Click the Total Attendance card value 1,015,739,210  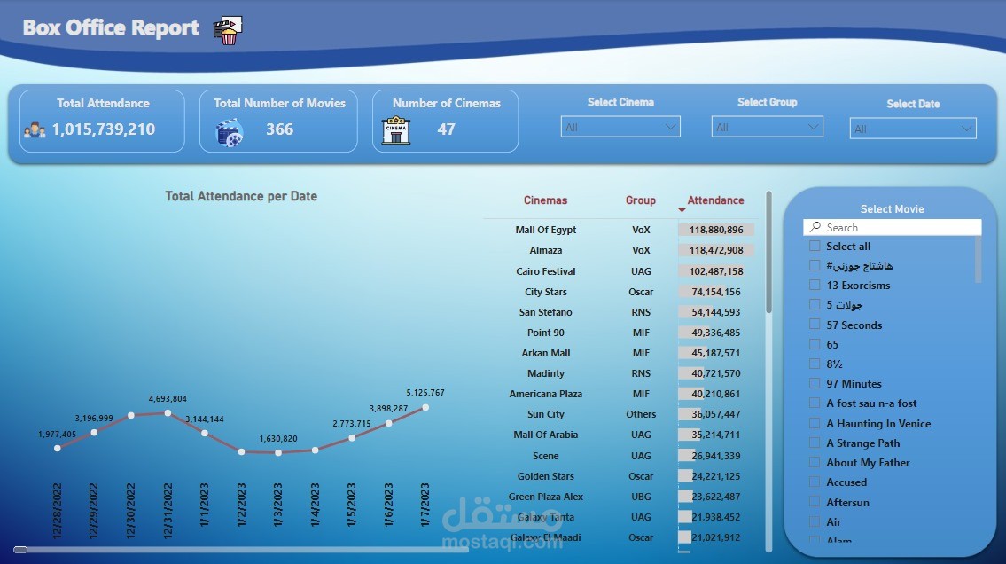[104, 129]
